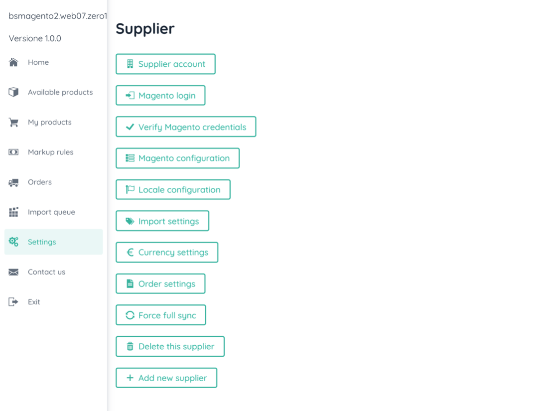
Task: Open My products in the sidebar
Action: (x=50, y=122)
